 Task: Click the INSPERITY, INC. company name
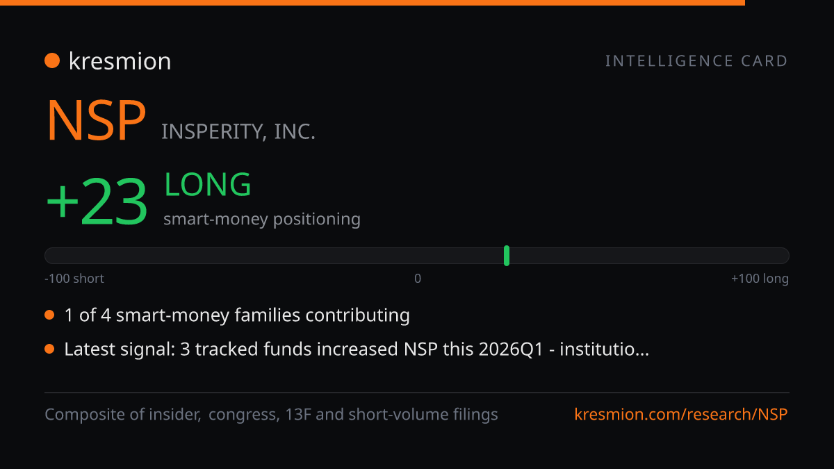238,131
